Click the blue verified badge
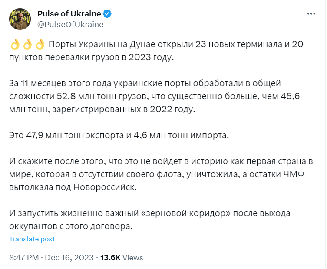The height and width of the screenshot is (269, 327). [107, 14]
